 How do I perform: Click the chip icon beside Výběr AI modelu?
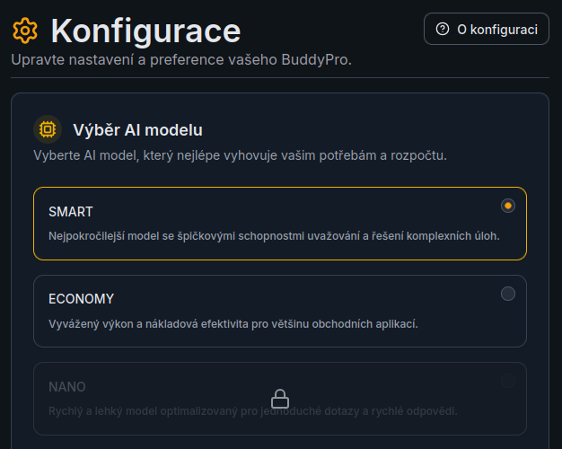[48, 129]
